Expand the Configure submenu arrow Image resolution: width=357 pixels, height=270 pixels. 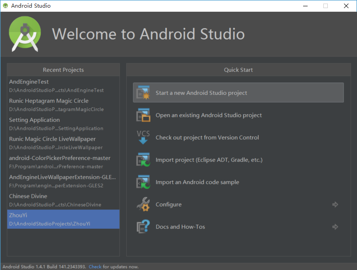335,204
